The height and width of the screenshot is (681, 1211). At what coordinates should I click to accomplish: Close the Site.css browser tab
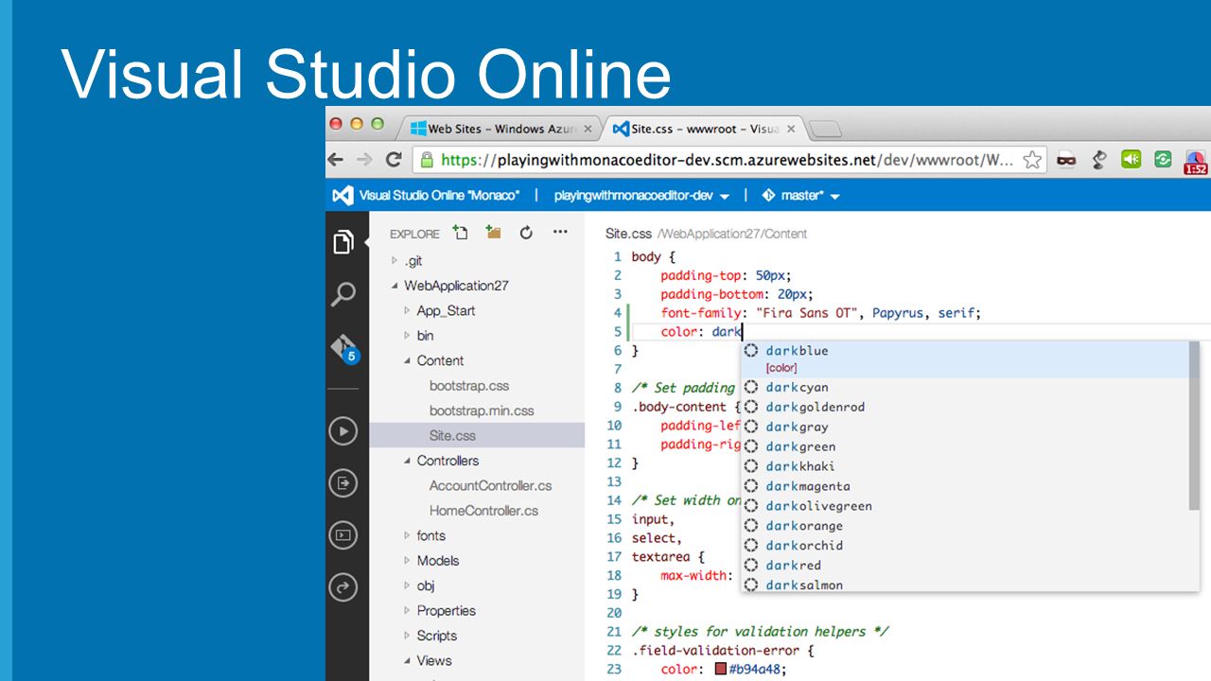[x=791, y=129]
